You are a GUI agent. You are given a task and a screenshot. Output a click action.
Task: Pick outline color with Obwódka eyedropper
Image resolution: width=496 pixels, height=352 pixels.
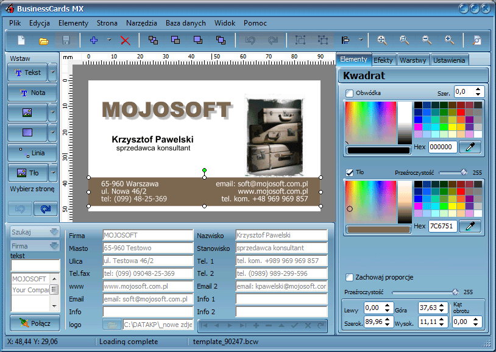[x=470, y=147]
